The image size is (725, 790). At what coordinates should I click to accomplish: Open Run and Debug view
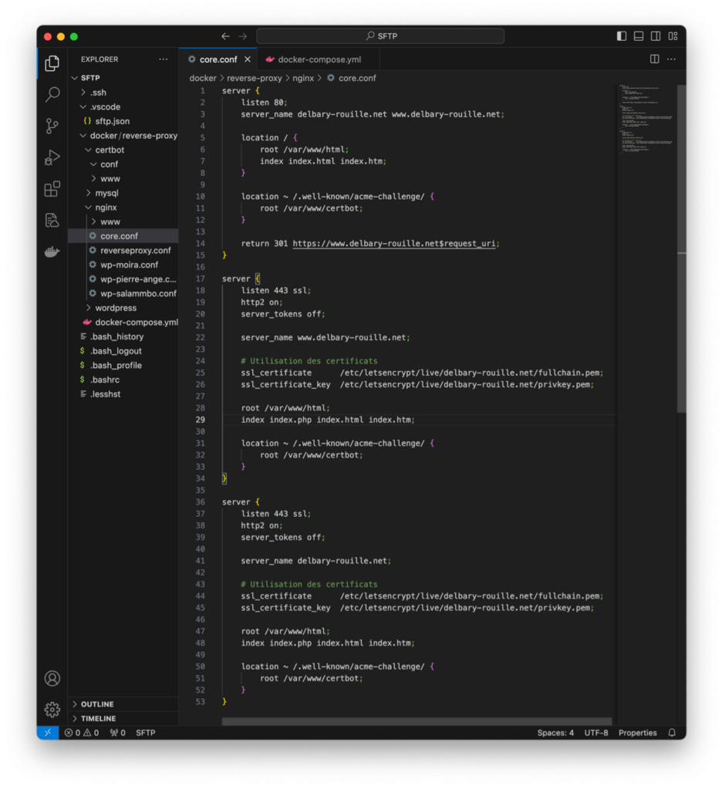click(52, 157)
